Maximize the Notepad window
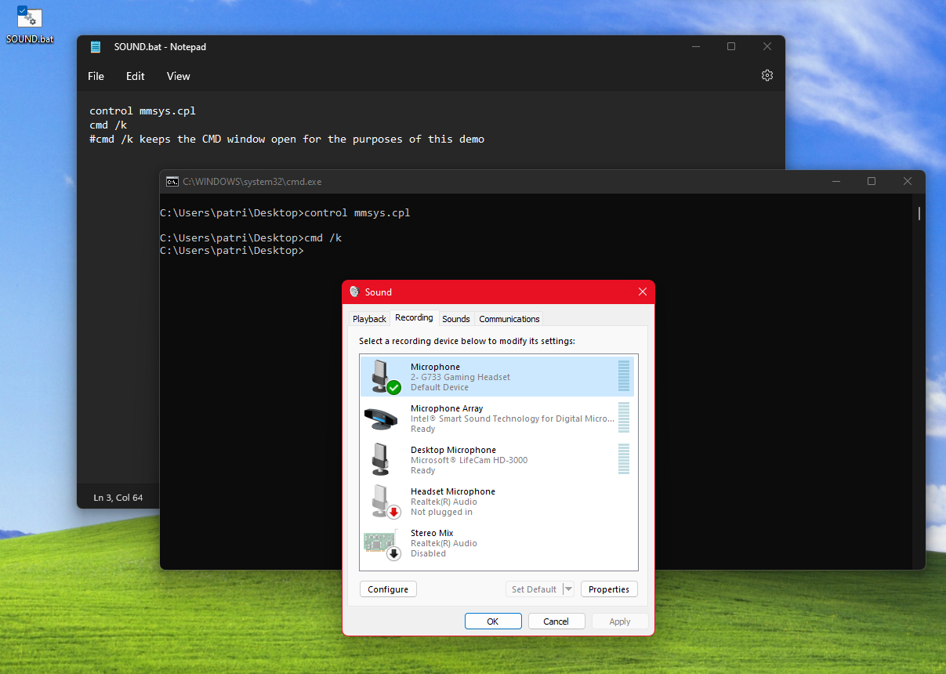The width and height of the screenshot is (946, 674). pos(731,47)
